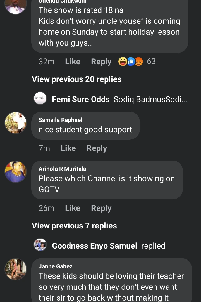Reply to the show rated 18 comment
This screenshot has width=201, height=302.
pyautogui.click(x=101, y=62)
